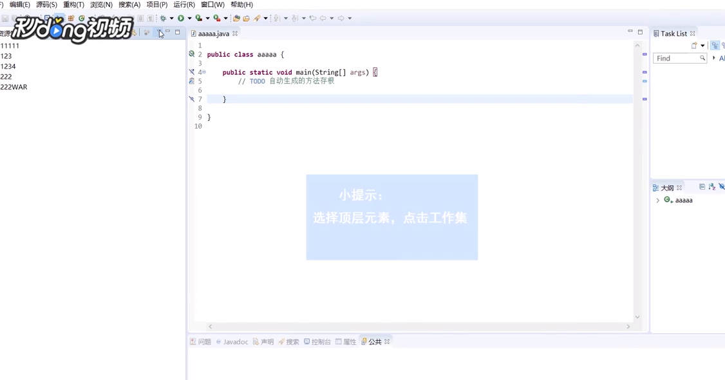Close the aaaaa.java editor tab

[235, 33]
